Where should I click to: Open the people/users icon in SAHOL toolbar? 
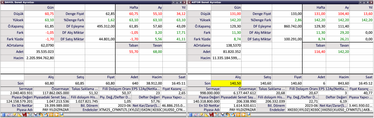[41, 115]
